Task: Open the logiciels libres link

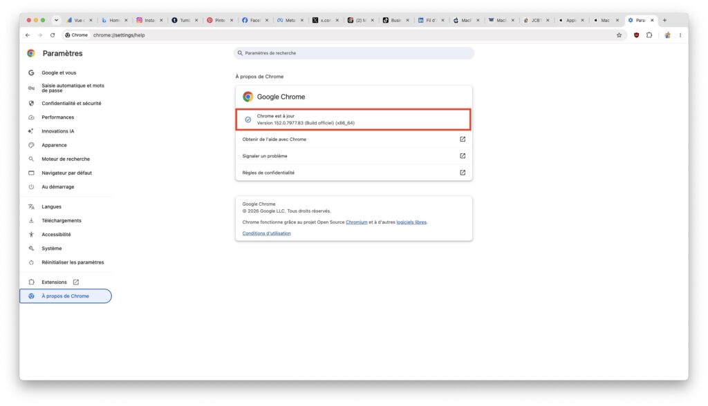Action: (411, 222)
